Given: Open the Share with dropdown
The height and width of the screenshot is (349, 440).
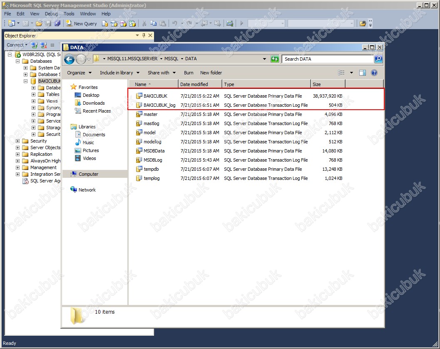Looking at the screenshot, I should pyautogui.click(x=162, y=73).
